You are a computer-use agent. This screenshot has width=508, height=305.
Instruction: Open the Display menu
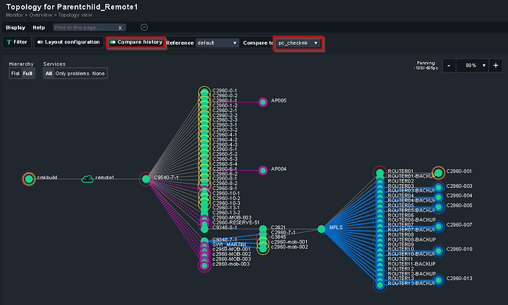[x=15, y=27]
